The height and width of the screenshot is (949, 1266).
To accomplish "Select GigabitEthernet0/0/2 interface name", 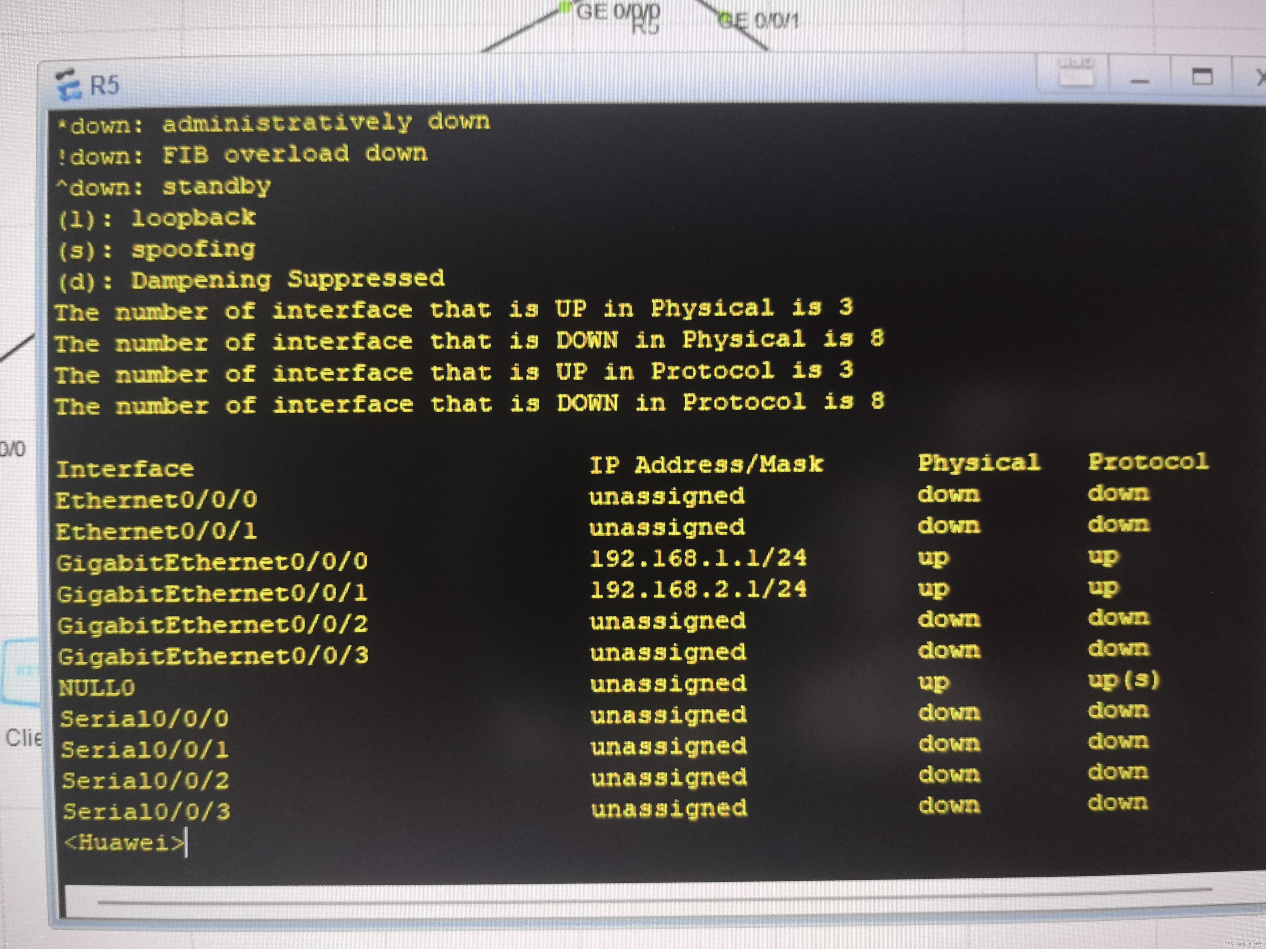I will [213, 624].
